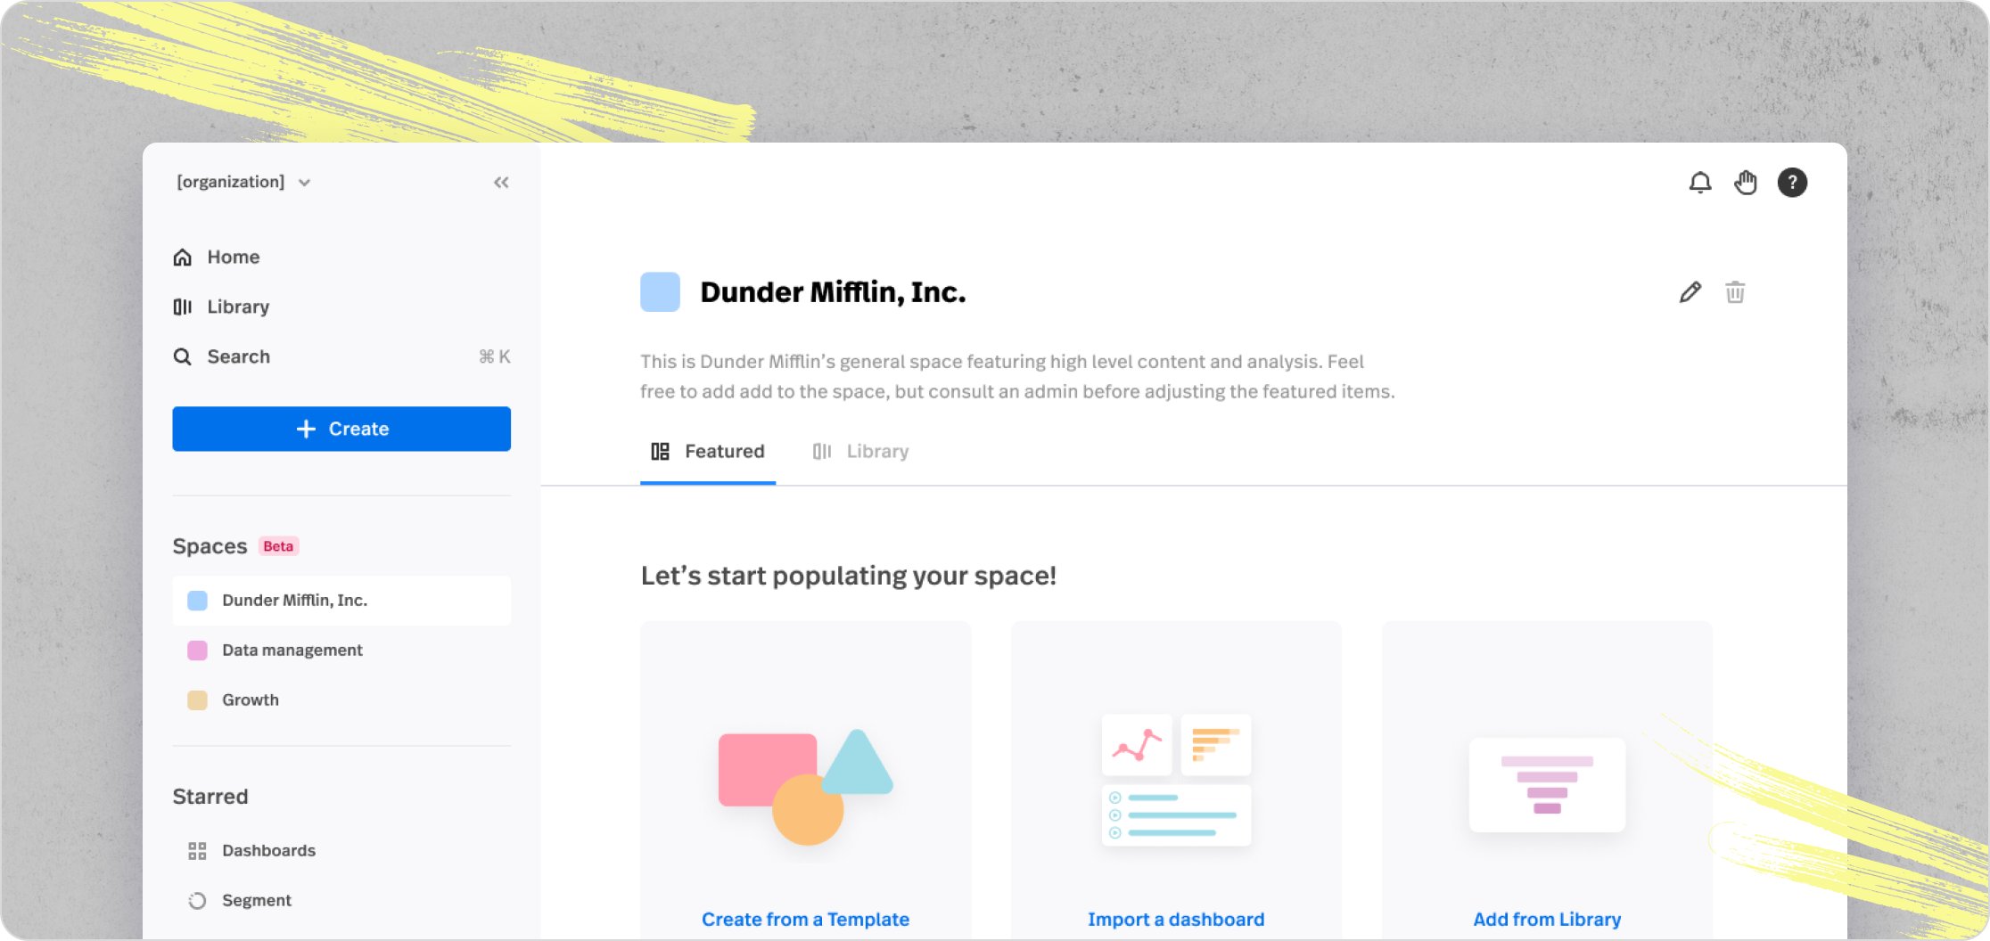Open the notifications bell
Screen dimensions: 1990x941
(x=1700, y=183)
